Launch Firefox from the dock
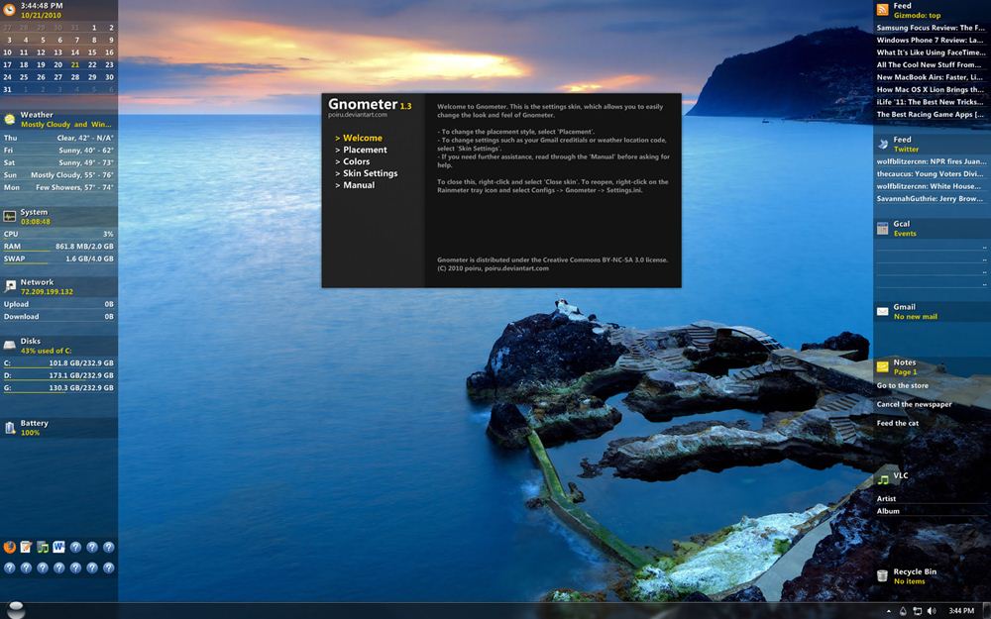 click(9, 547)
